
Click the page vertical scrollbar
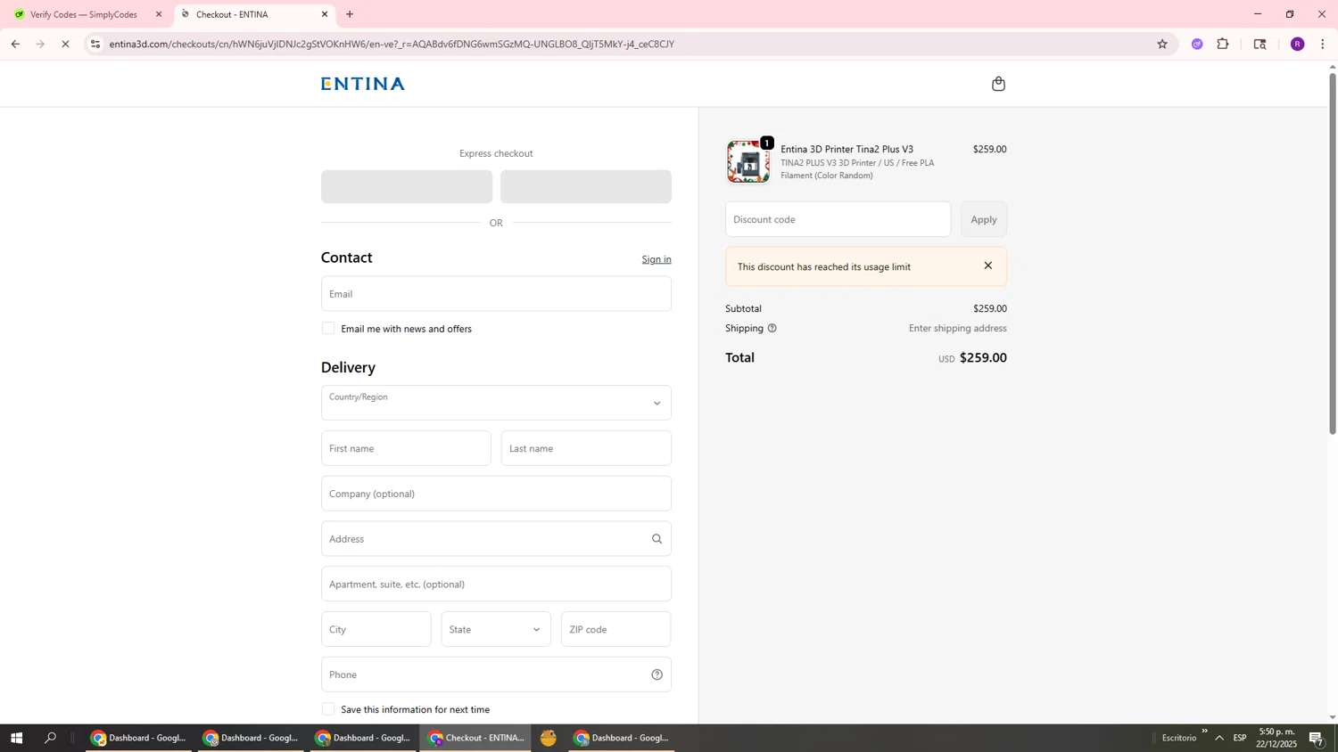[1333, 254]
